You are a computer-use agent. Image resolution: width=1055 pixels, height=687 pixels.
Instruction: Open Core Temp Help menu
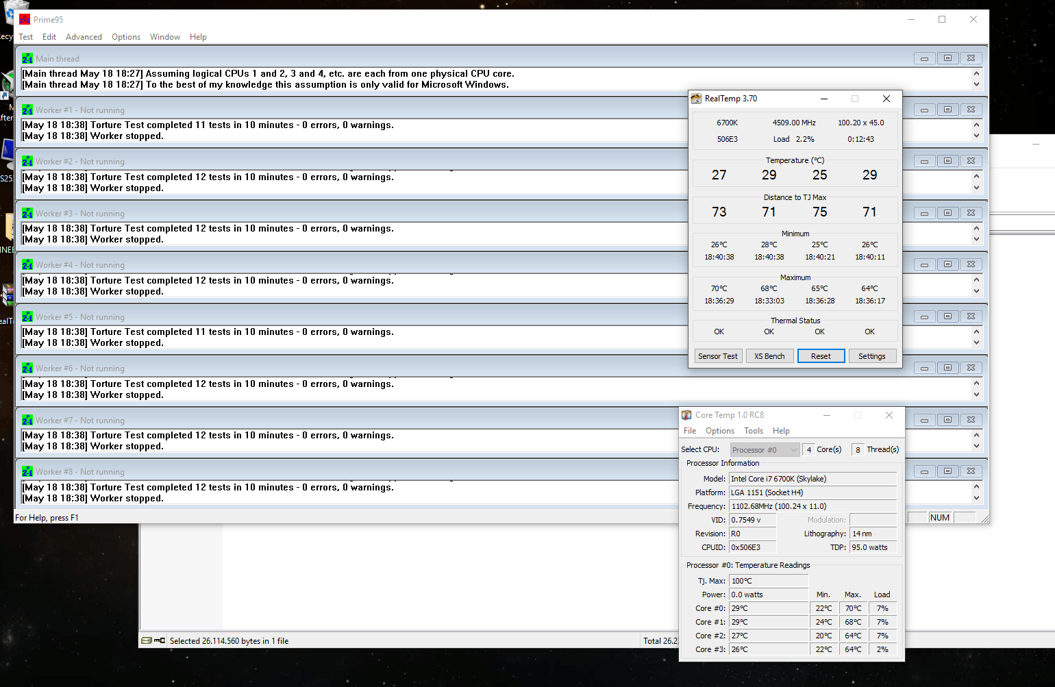pos(781,431)
